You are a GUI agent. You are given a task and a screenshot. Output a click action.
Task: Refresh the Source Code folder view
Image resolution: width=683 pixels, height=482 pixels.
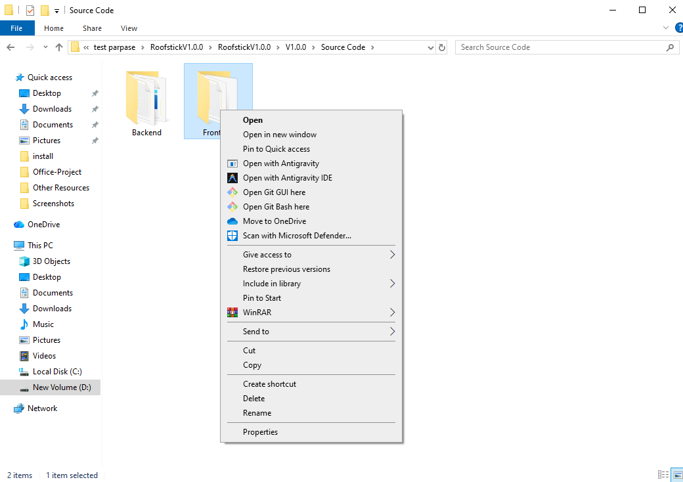(x=442, y=47)
